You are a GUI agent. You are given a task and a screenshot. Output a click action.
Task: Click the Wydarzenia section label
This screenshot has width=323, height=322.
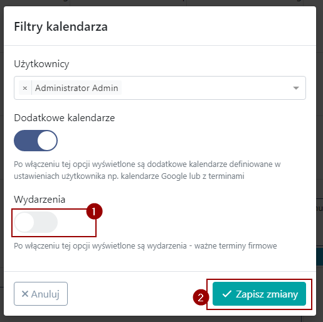coord(40,200)
